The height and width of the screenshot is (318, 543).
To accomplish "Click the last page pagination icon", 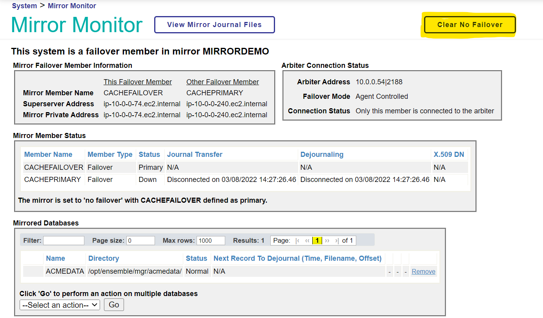I will point(337,240).
